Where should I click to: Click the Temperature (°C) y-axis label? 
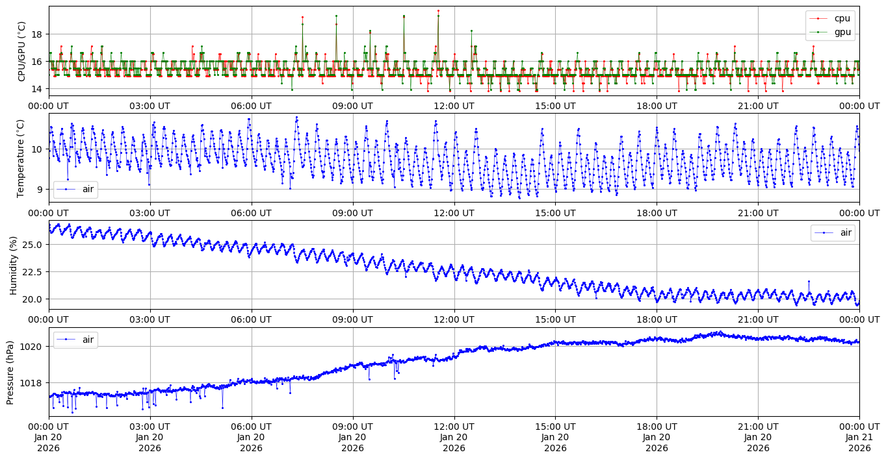coord(20,158)
